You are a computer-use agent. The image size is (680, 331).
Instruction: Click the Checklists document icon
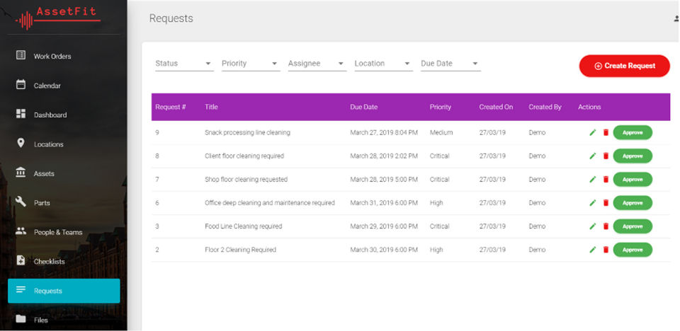pyautogui.click(x=21, y=260)
